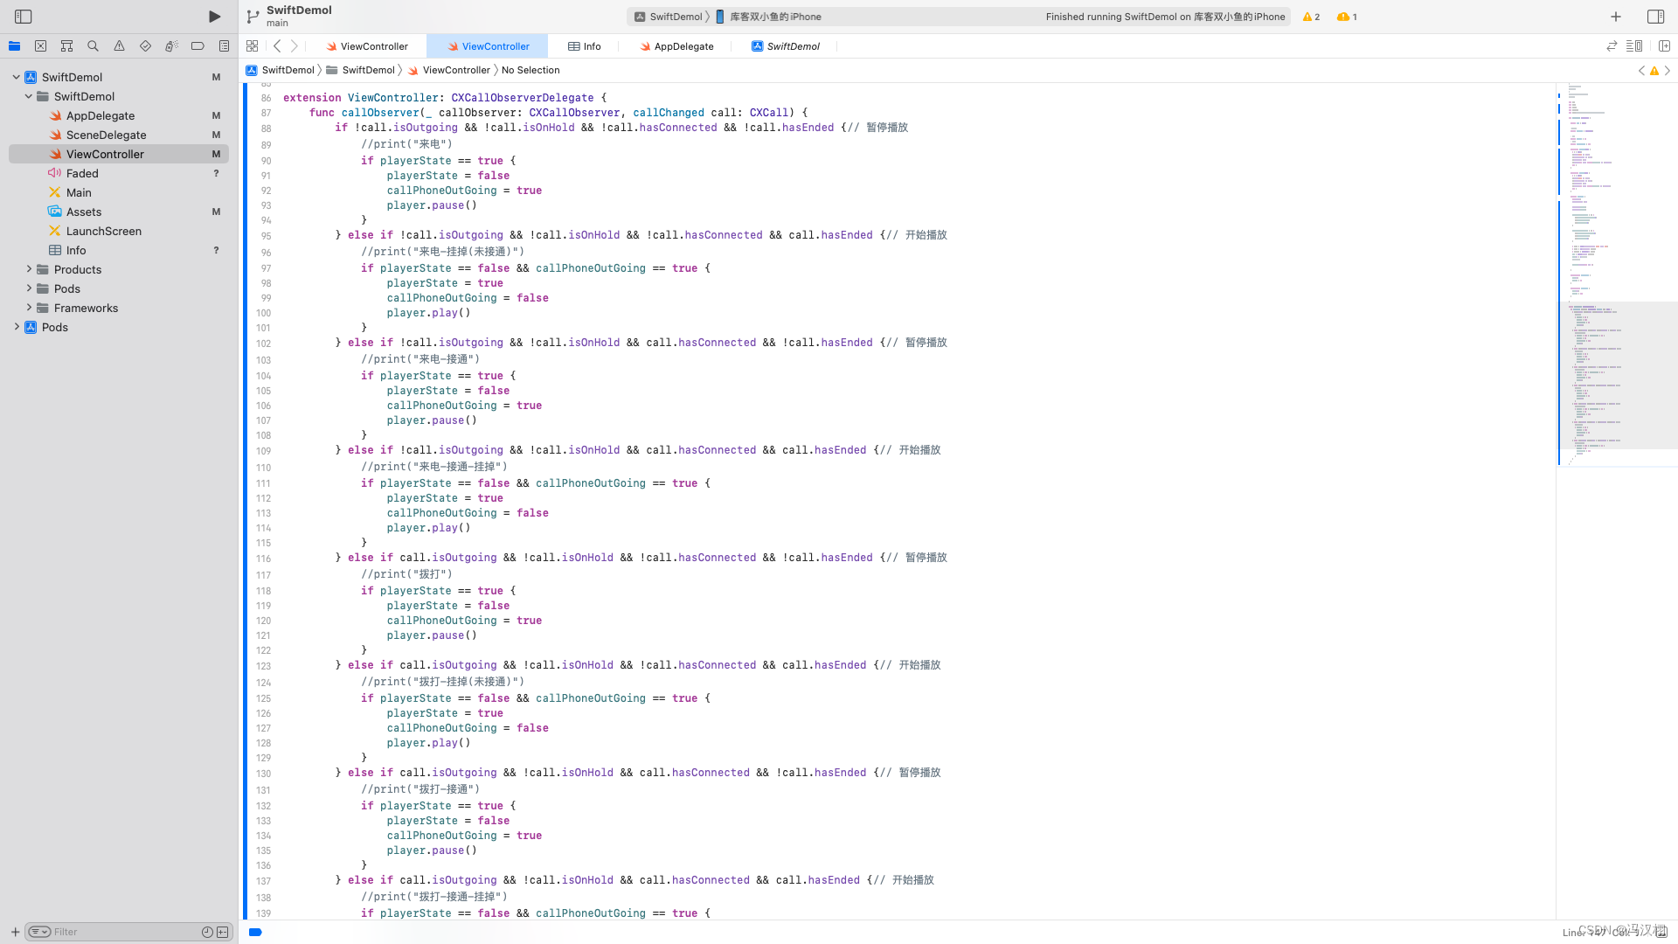Open the Issue navigator triangle
The height and width of the screenshot is (944, 1678).
119,46
